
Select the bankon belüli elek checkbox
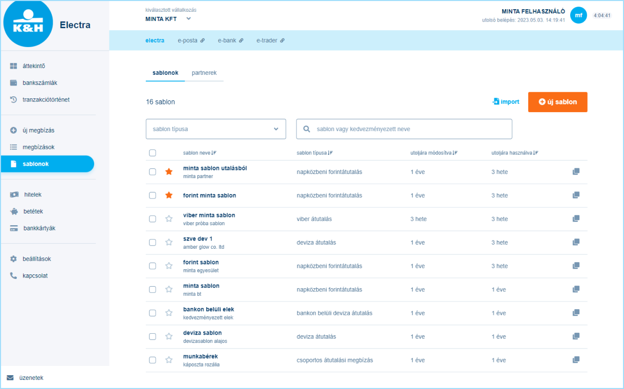tap(153, 313)
